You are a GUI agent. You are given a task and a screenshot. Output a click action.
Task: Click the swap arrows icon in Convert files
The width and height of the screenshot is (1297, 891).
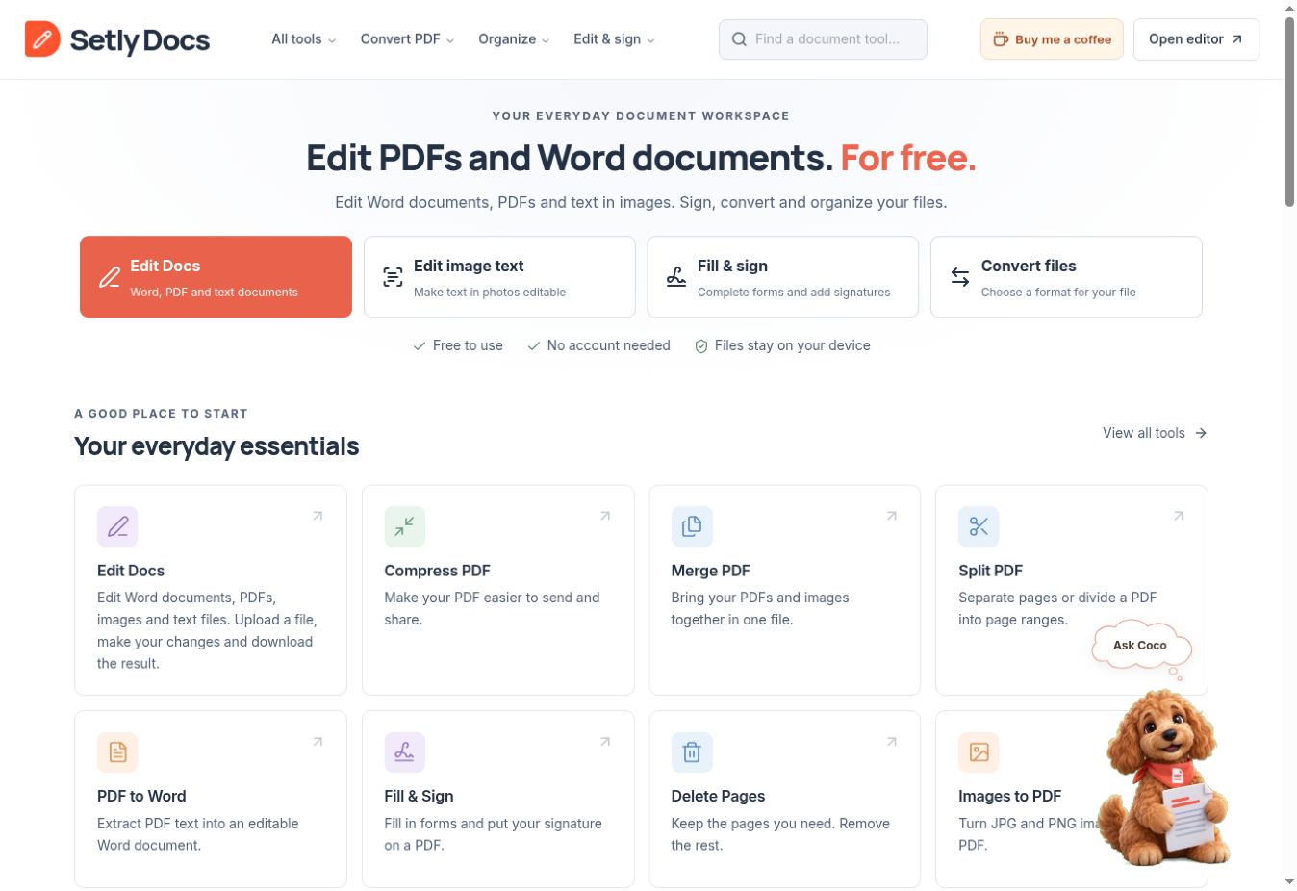[960, 277]
